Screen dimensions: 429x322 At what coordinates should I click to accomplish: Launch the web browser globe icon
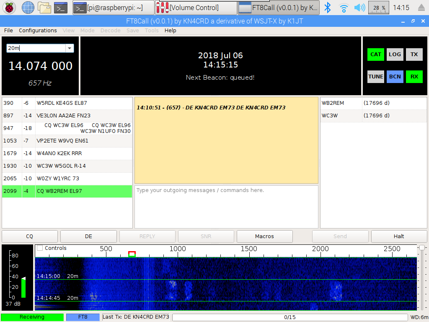coord(28,8)
